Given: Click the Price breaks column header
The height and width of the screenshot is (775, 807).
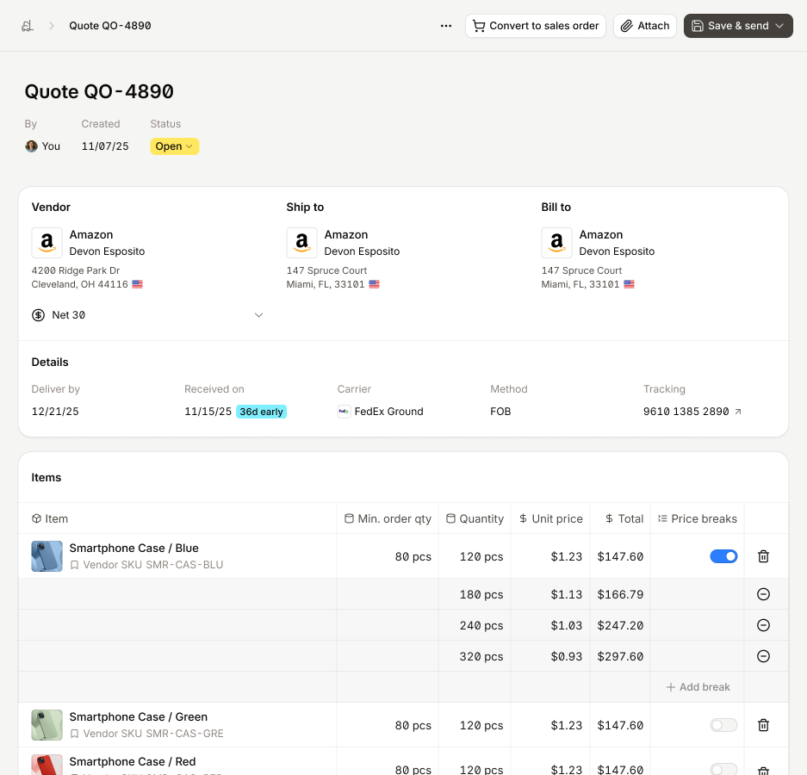Looking at the screenshot, I should 698,518.
